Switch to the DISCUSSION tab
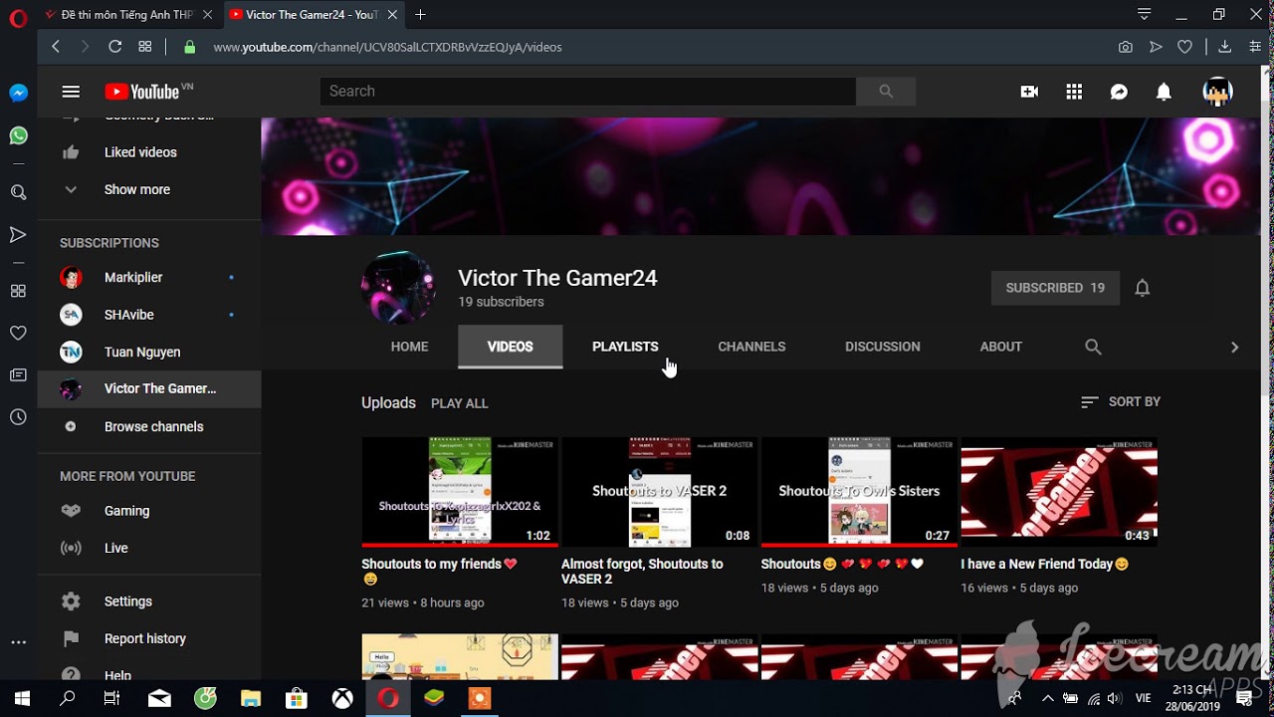 click(882, 347)
